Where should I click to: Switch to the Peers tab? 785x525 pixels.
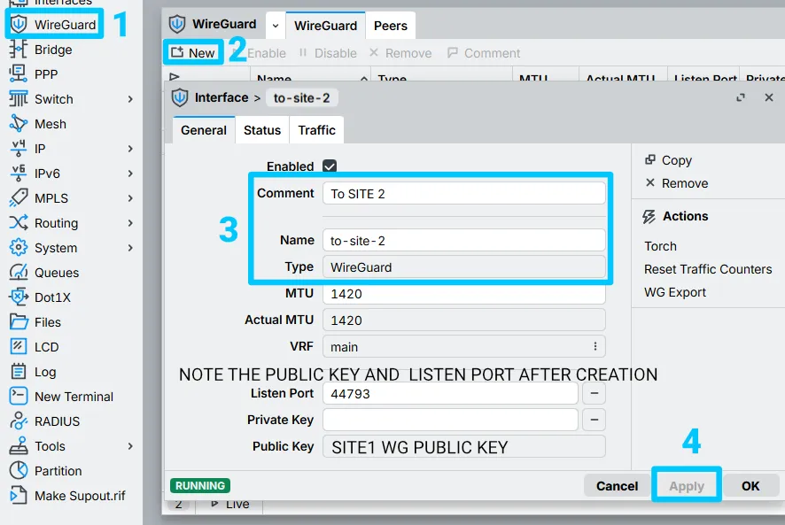(391, 26)
